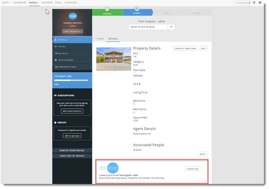Click the AM avatar circle
This screenshot has height=189, width=269.
tap(73, 16)
